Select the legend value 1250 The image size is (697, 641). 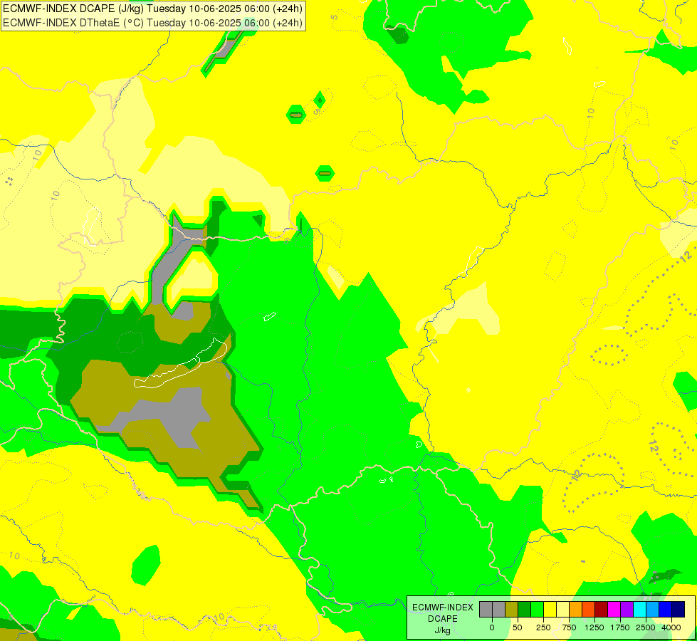pyautogui.click(x=594, y=627)
